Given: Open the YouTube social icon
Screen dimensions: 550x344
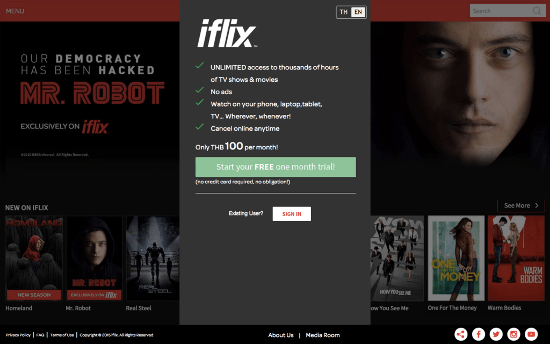Looking at the screenshot, I should [x=531, y=334].
